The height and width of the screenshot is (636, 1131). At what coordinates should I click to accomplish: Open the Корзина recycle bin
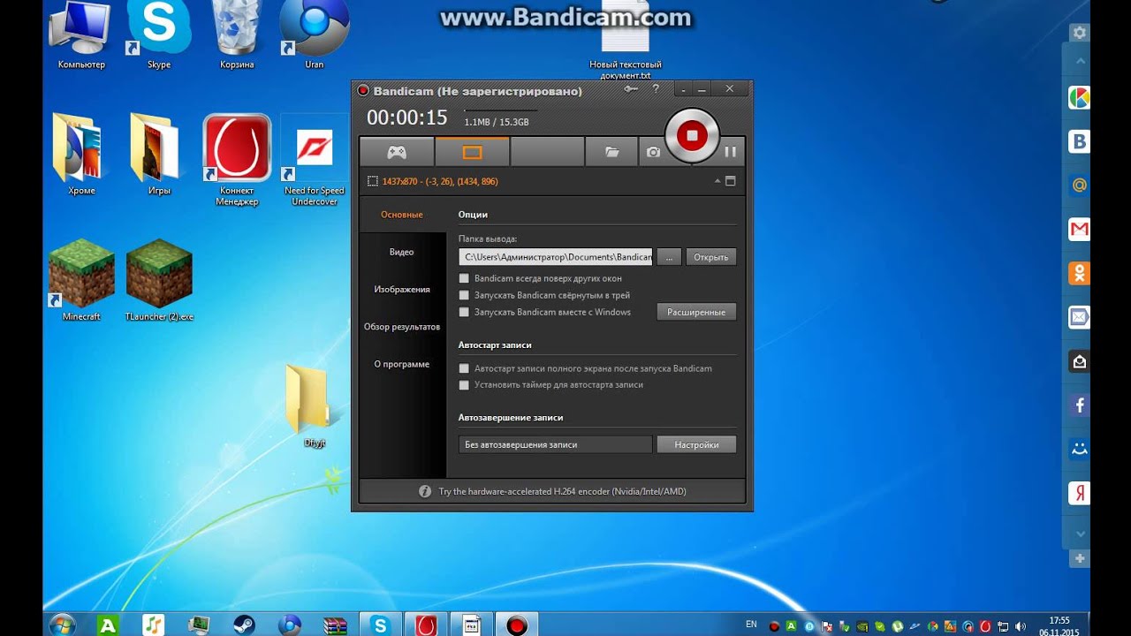point(237,35)
